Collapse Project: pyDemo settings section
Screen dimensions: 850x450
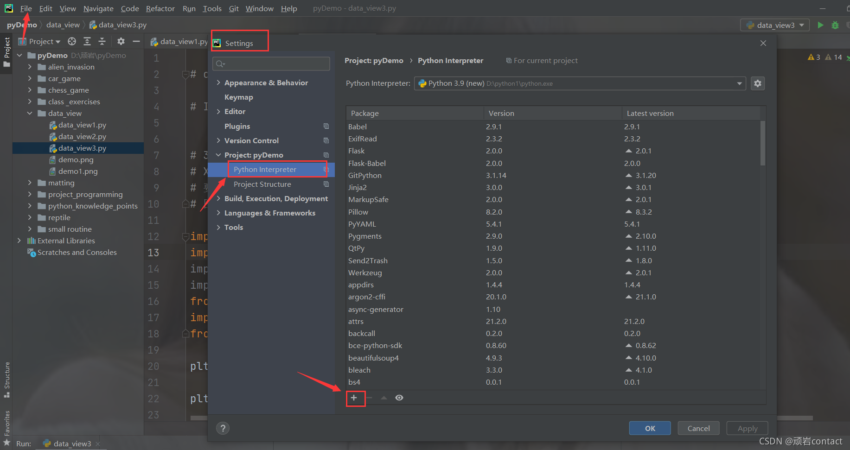pos(218,155)
